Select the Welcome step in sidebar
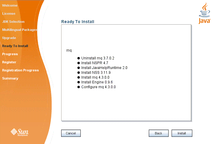 click(x=10, y=5)
